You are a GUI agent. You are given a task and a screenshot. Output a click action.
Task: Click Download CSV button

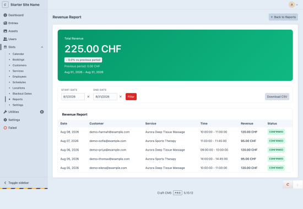pos(277,97)
